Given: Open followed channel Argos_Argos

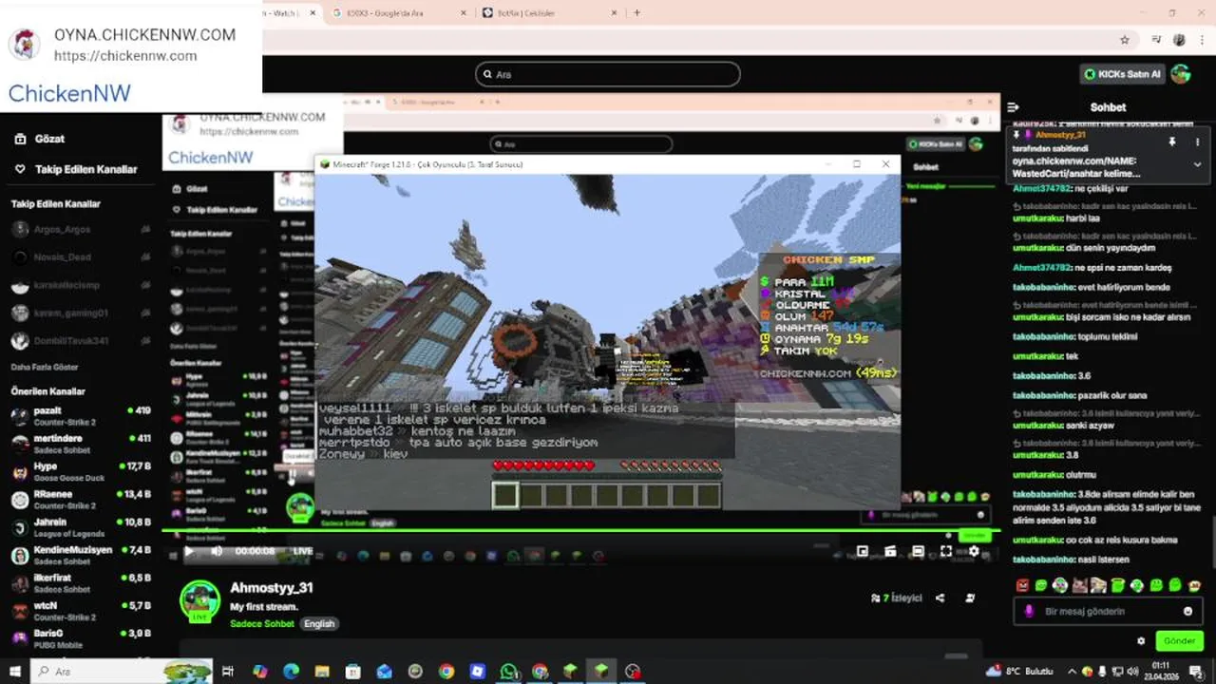Looking at the screenshot, I should 81,230.
